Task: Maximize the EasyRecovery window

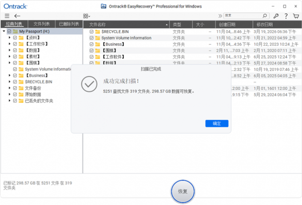Action: pyautogui.click(x=285, y=6)
